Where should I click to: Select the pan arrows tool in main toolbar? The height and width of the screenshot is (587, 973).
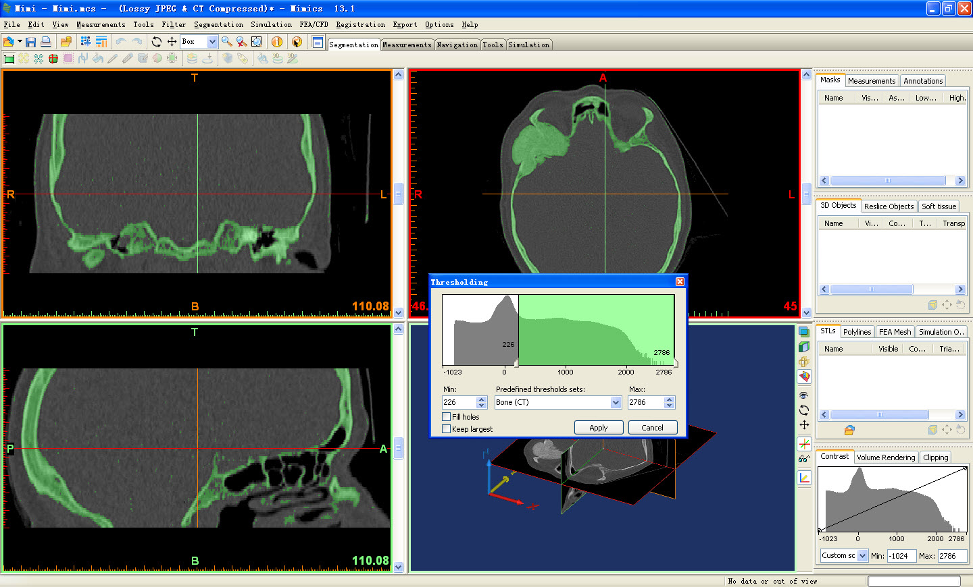coord(172,42)
